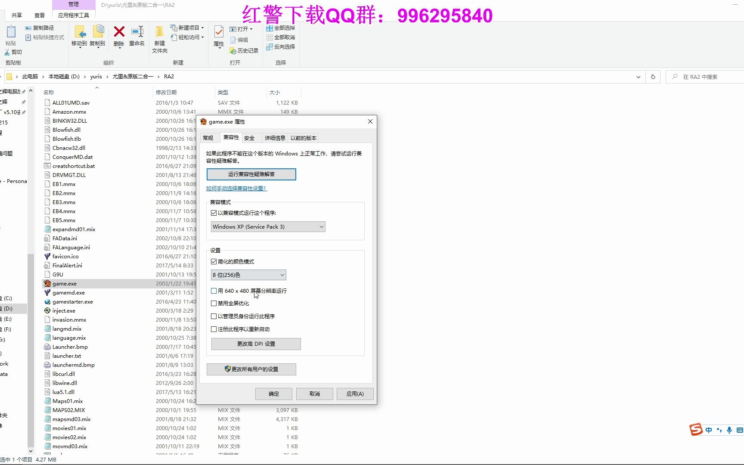Enable disable fullscreen optimizations (禁用全屏优化) checkbox

point(214,304)
